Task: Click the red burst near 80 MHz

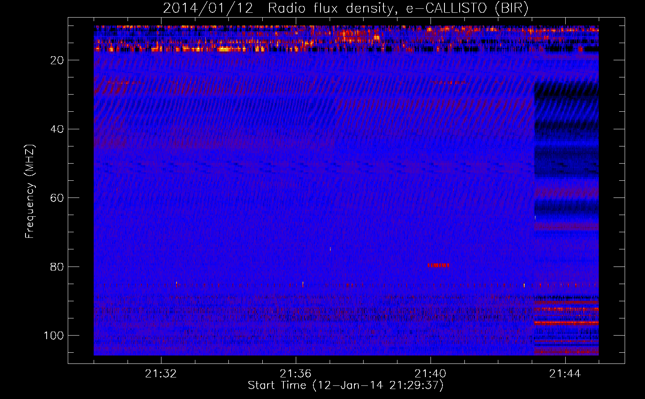Action: pos(439,265)
